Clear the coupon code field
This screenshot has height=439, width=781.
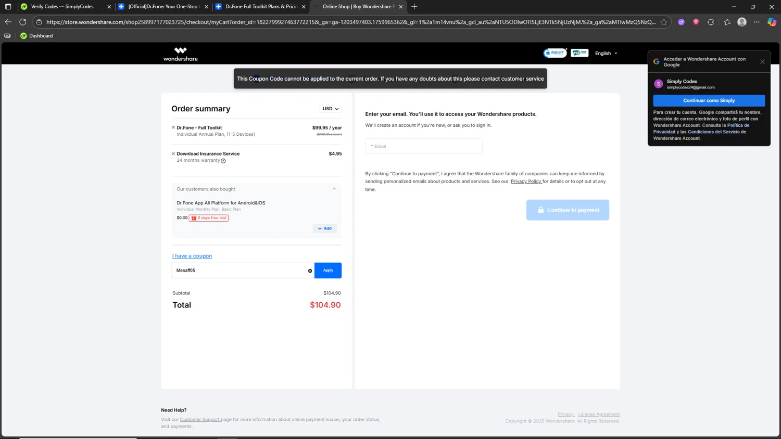[x=310, y=270]
